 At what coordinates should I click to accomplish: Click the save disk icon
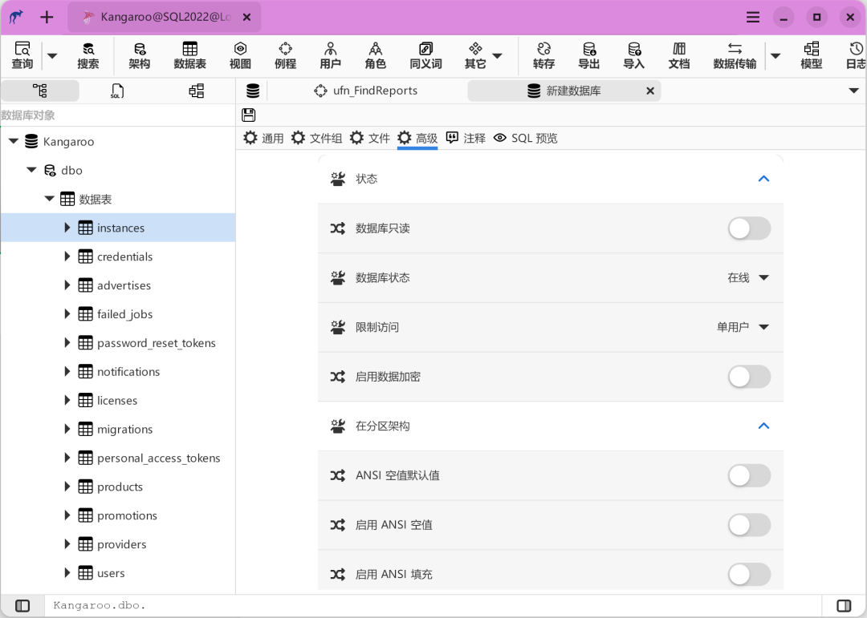tap(249, 115)
